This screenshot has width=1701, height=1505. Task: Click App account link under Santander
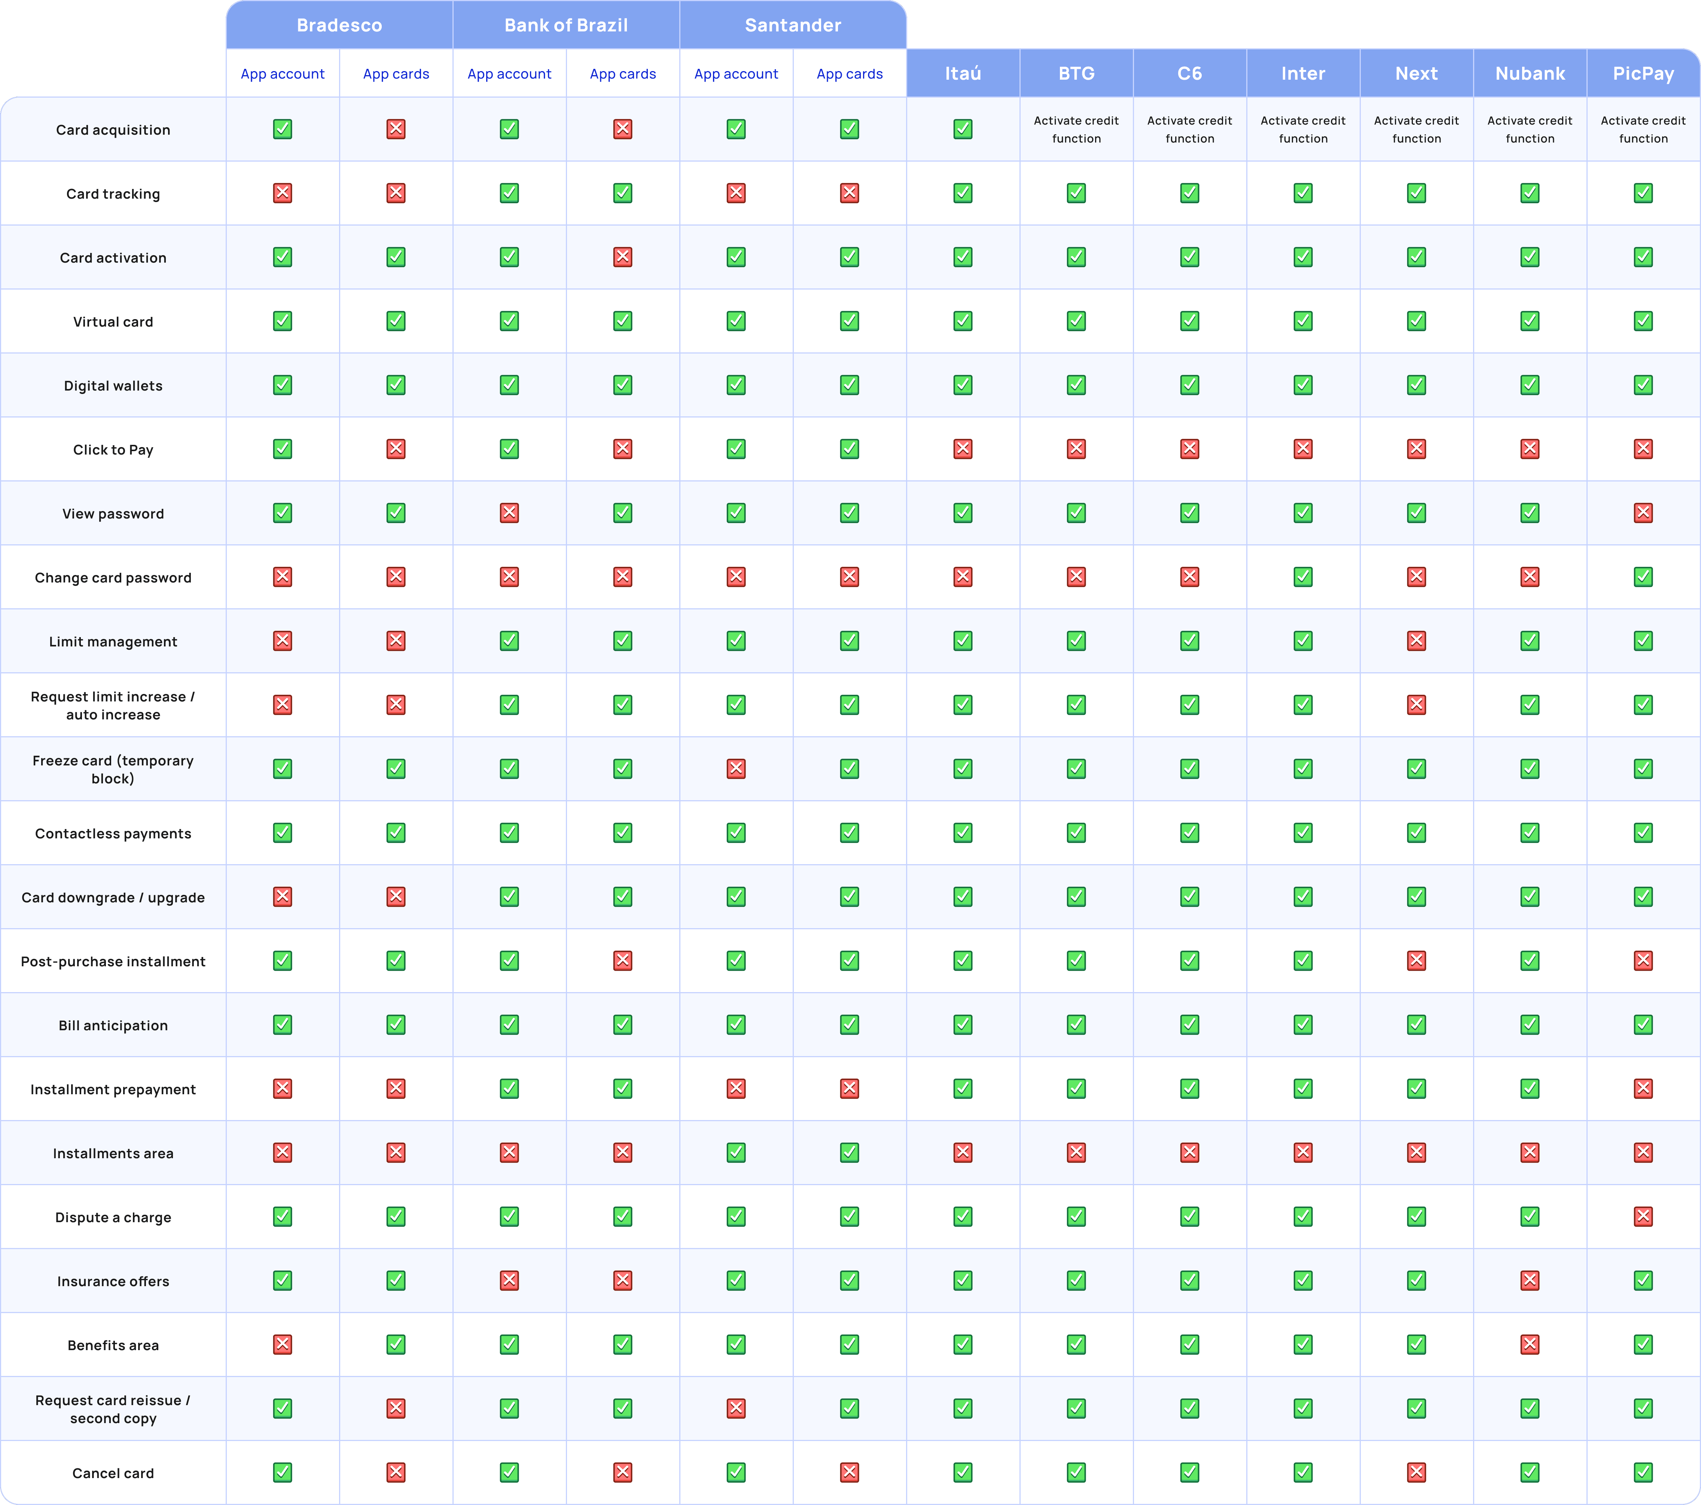(x=736, y=74)
